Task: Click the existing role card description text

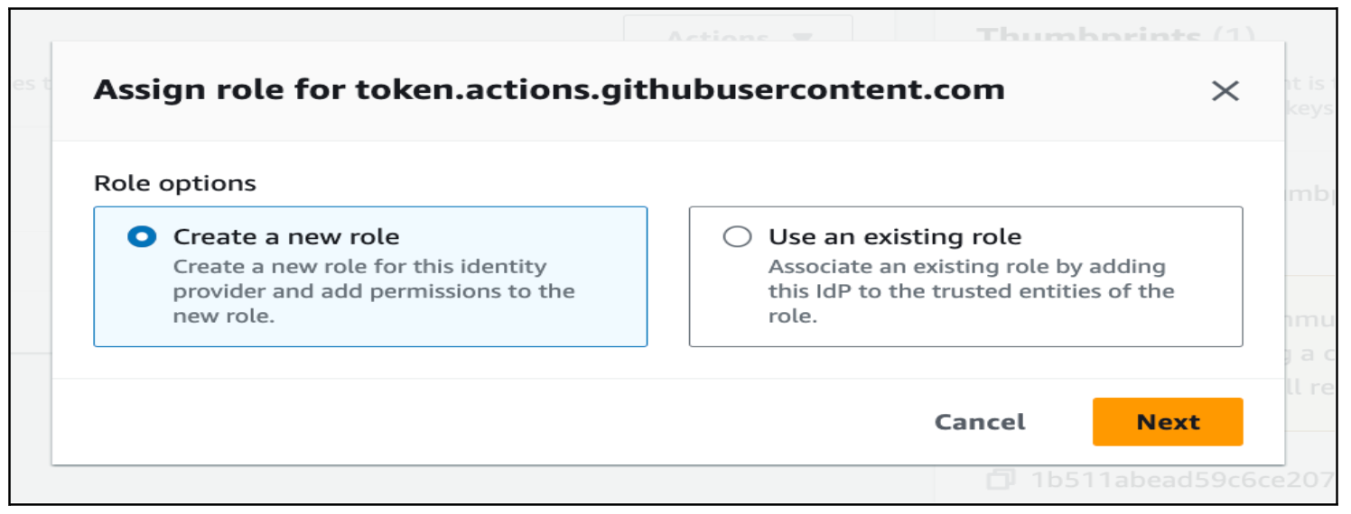Action: pyautogui.click(x=970, y=291)
